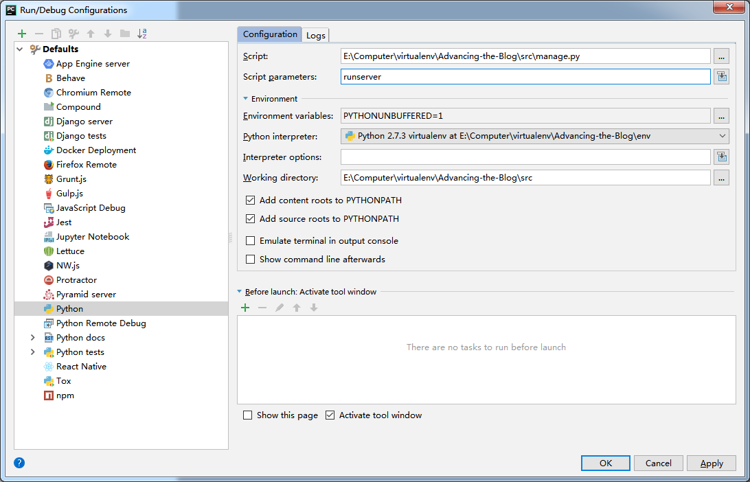Click the Move Down arrow in configurations toolbar

[x=108, y=34]
